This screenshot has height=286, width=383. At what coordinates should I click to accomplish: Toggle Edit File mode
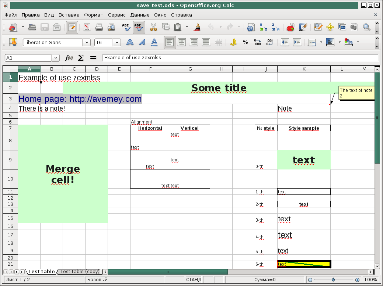coord(72,27)
